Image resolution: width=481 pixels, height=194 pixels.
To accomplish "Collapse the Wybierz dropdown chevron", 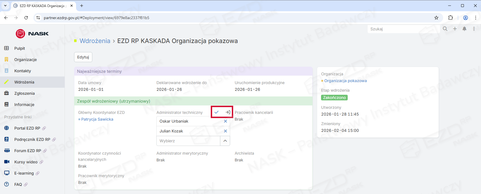I will (225, 141).
